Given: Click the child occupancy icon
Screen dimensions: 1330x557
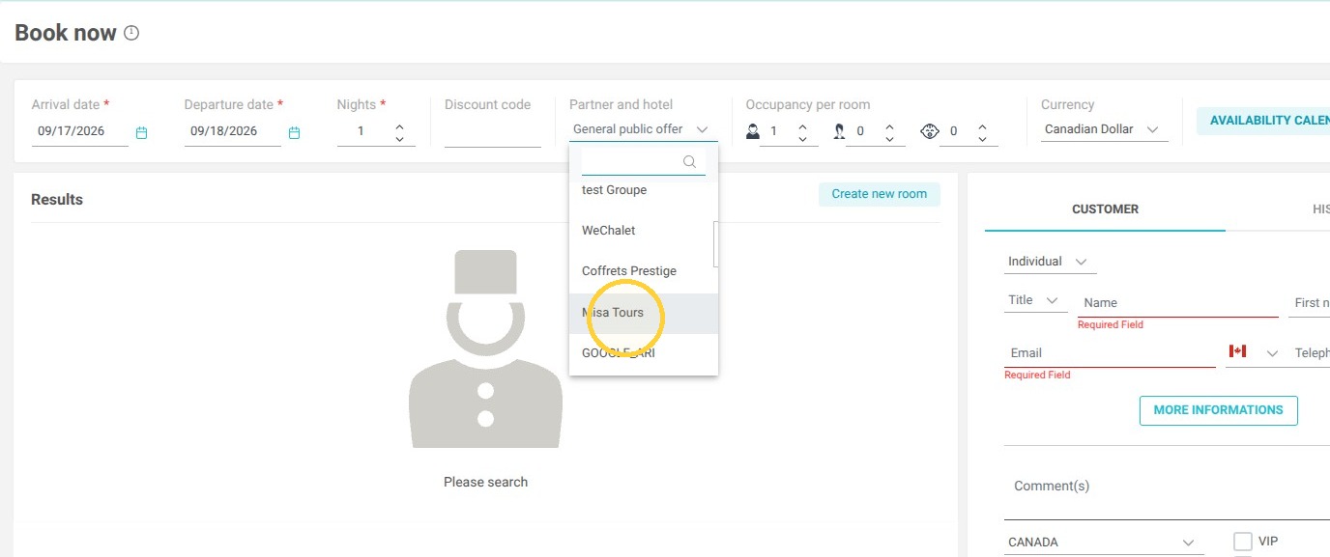Looking at the screenshot, I should point(838,130).
